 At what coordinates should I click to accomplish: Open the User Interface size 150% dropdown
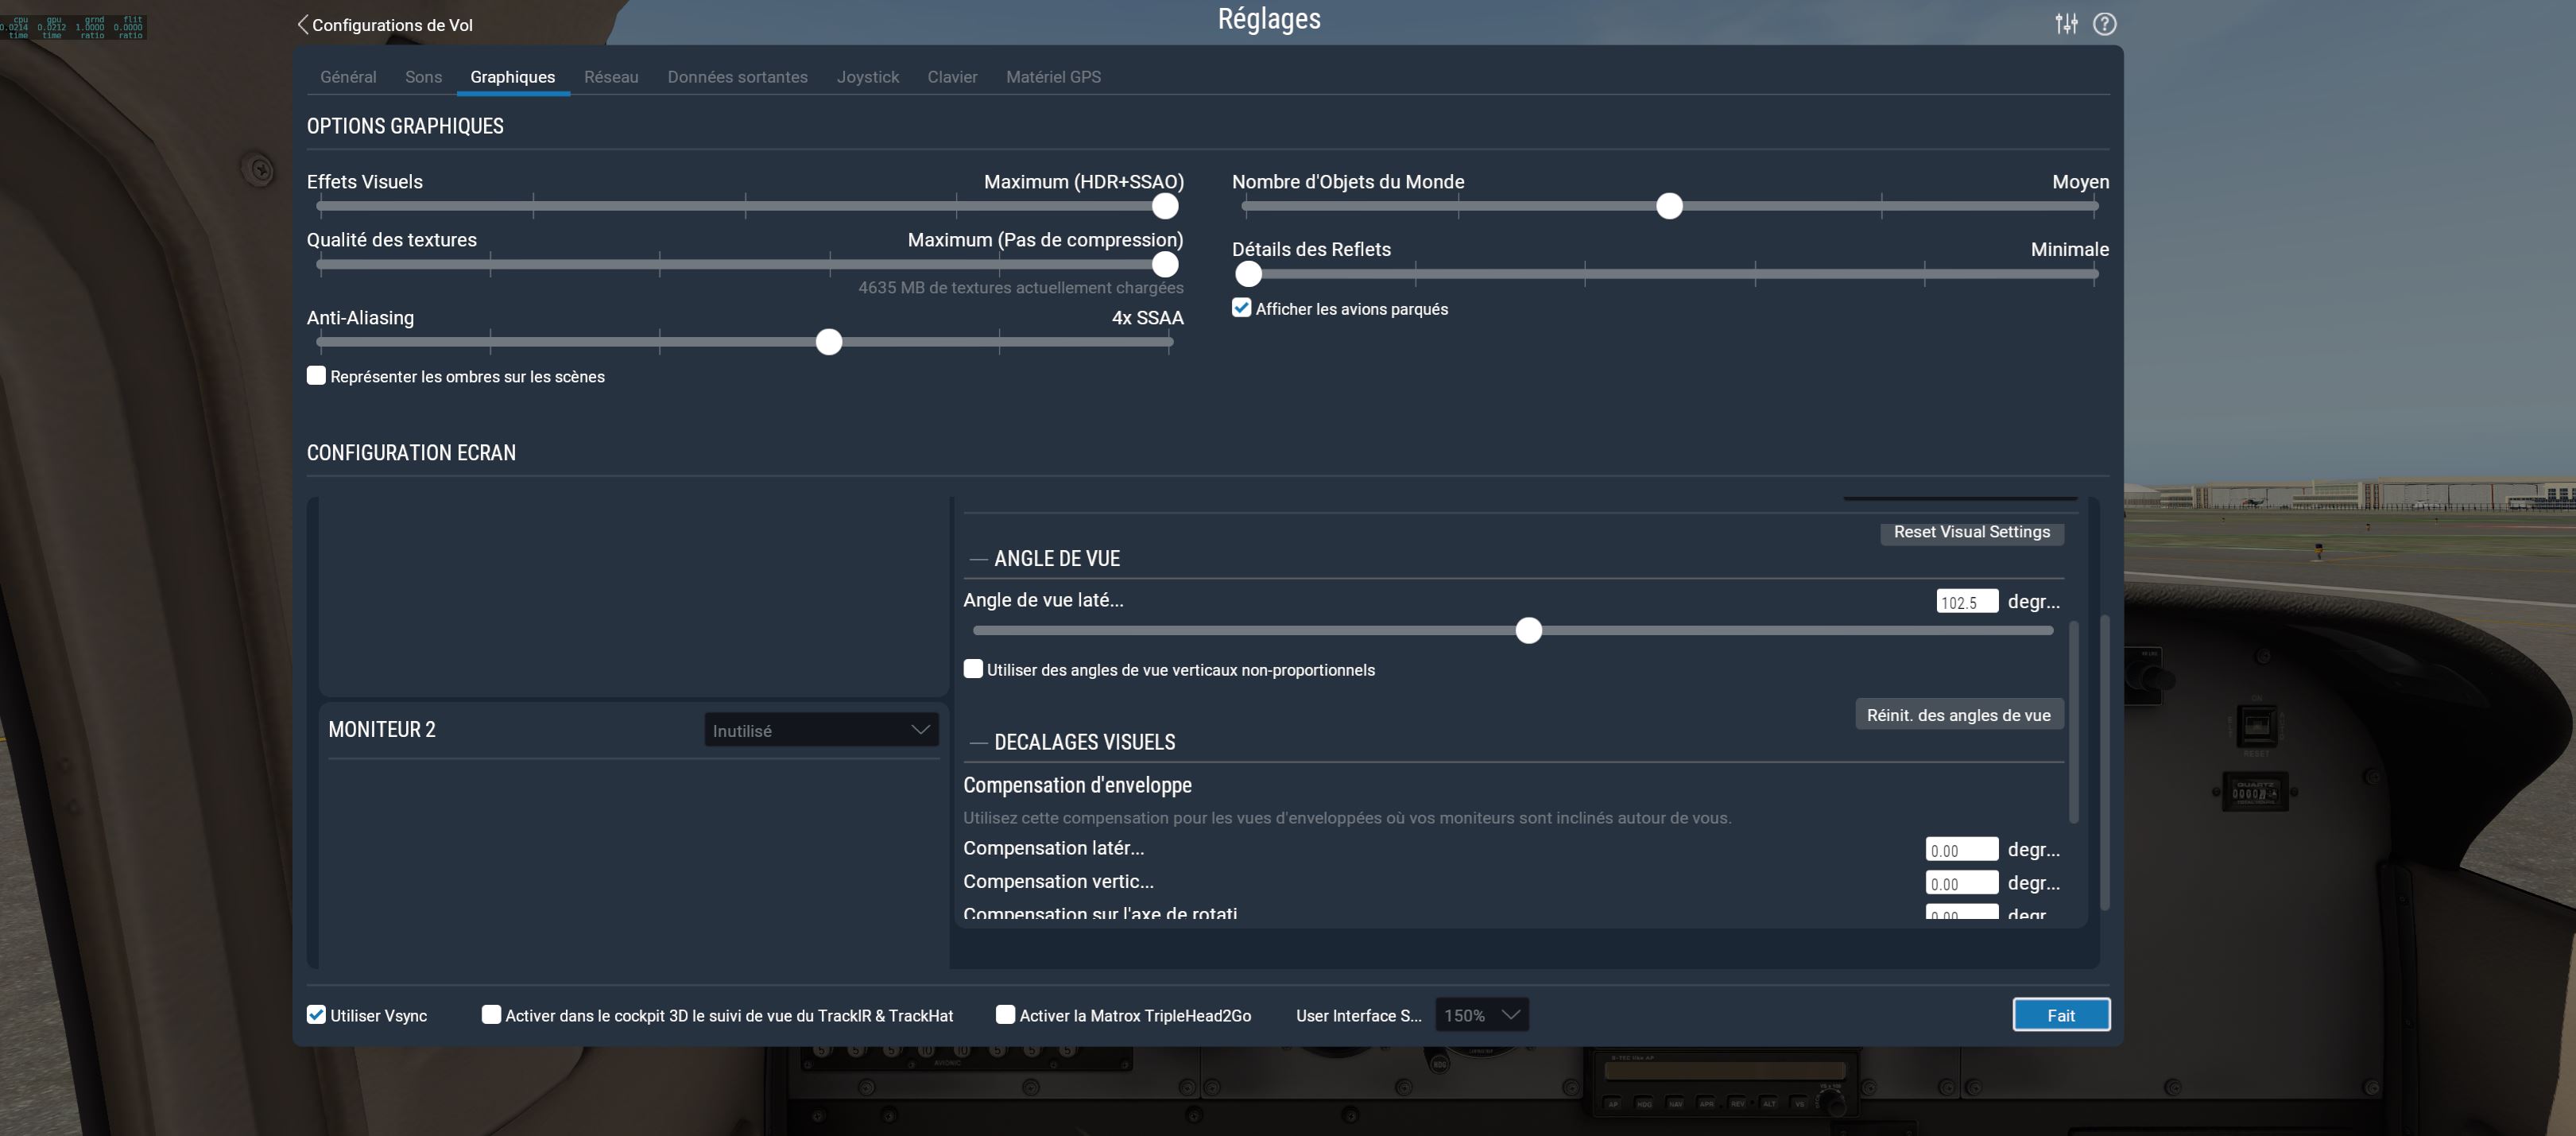tap(1482, 1015)
